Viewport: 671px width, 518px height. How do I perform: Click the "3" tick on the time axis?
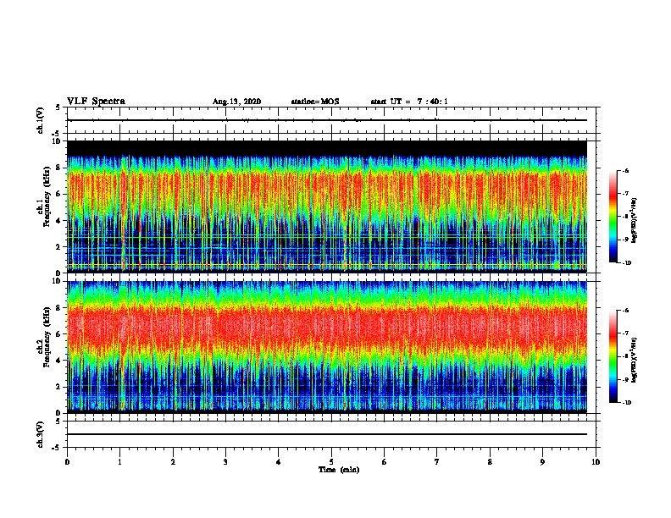pos(225,462)
